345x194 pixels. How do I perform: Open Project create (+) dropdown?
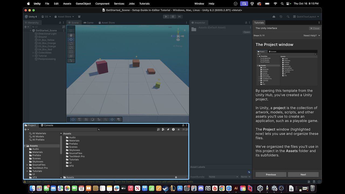[x=27, y=130]
